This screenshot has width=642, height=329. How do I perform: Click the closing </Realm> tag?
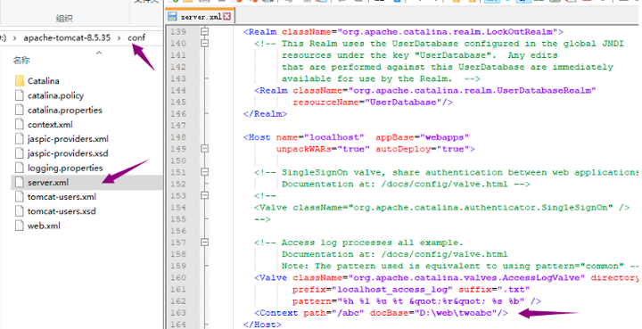(265, 114)
